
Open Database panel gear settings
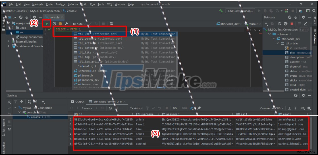(303, 17)
